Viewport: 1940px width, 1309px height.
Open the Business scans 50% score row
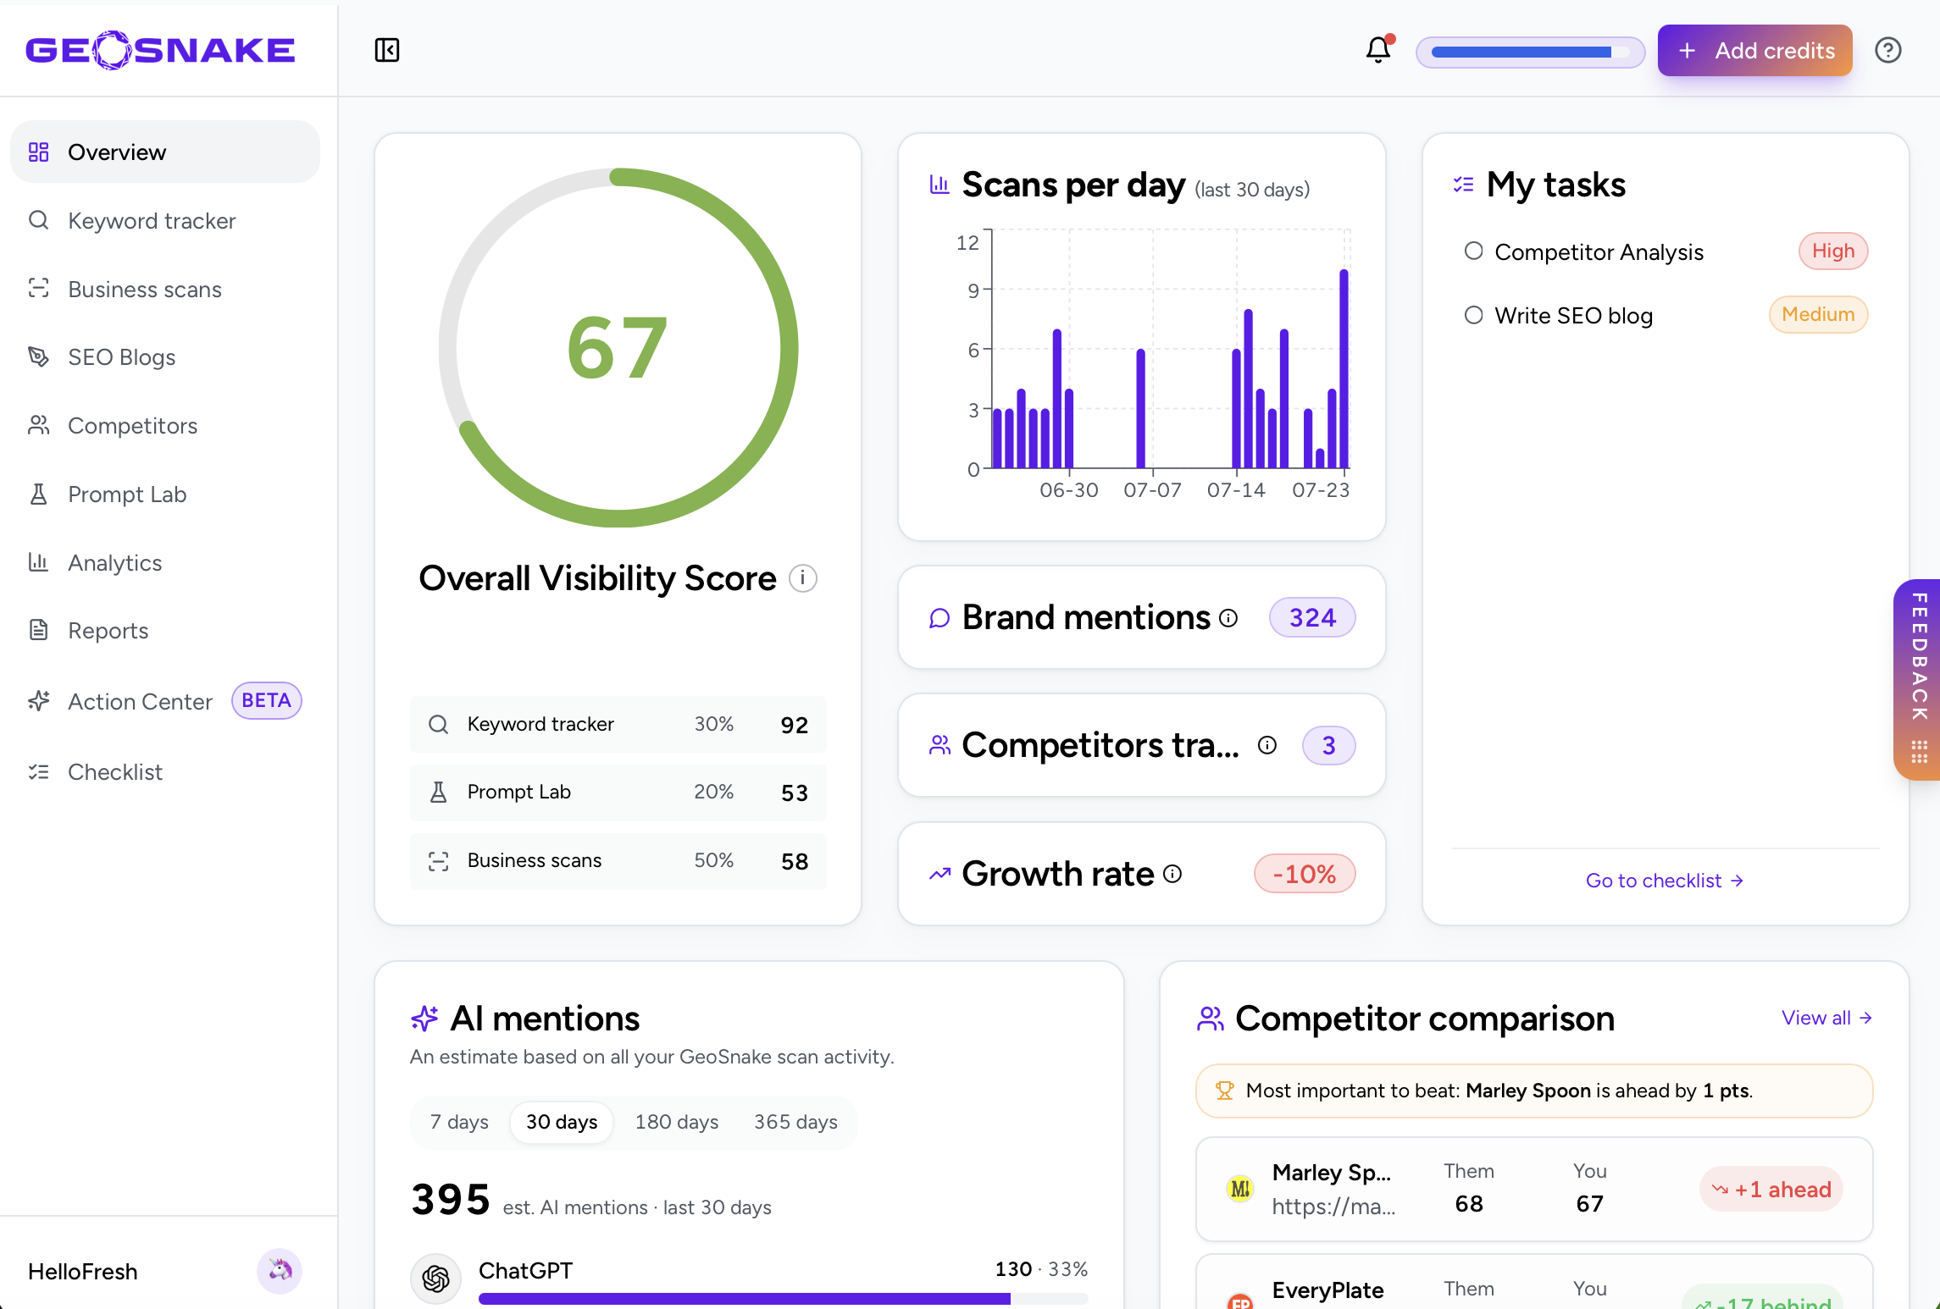pyautogui.click(x=618, y=861)
